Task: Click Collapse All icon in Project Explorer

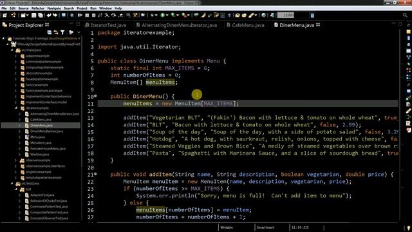Action: [50, 32]
